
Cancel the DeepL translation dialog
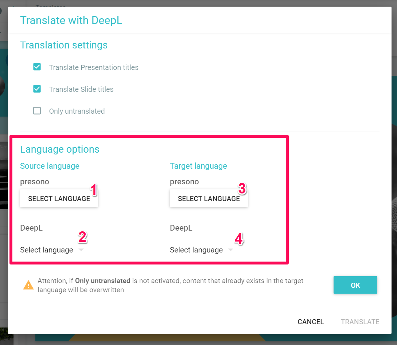pyautogui.click(x=311, y=322)
